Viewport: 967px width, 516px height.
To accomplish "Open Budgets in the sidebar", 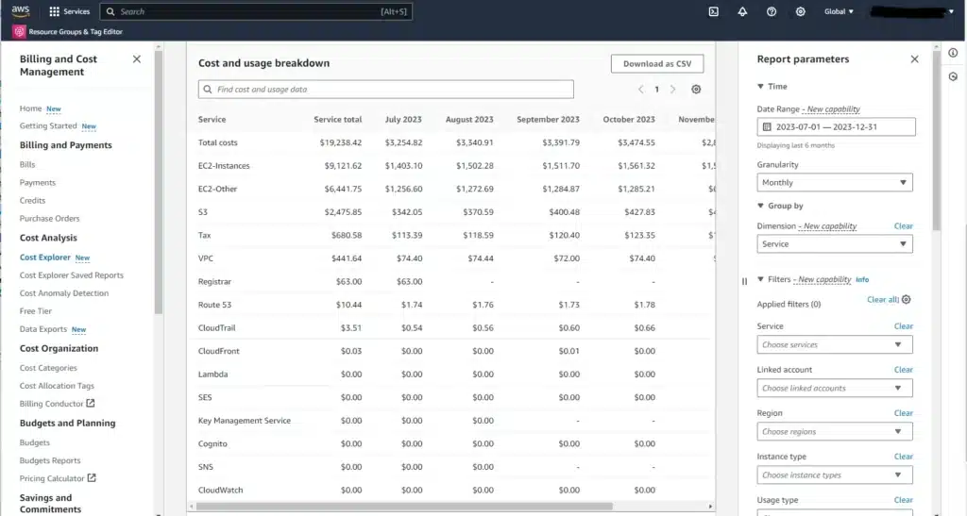I will click(x=35, y=442).
